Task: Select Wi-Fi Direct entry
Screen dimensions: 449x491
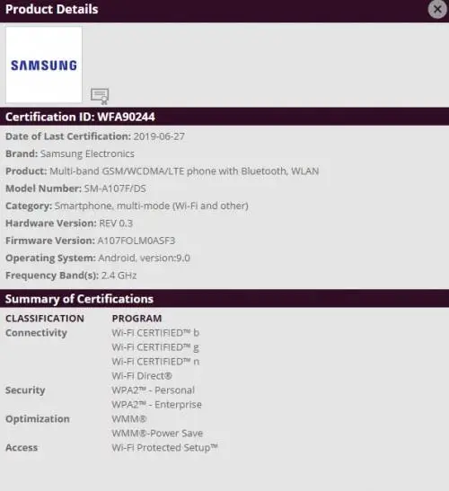Action: coord(142,376)
